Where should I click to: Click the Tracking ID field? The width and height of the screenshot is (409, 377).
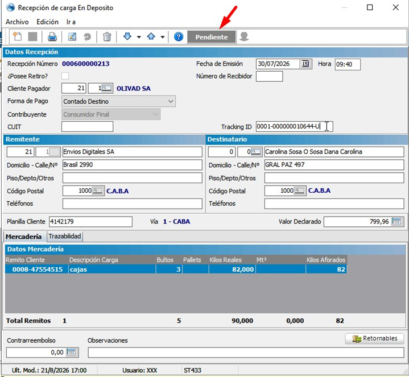[294, 126]
